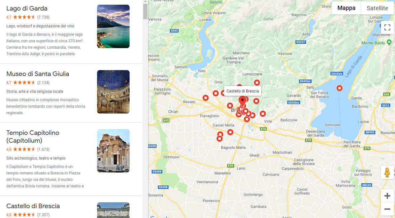The image size is (395, 218).
Task: Click the lowest marker above Bagnolo Mella
Action: (219, 139)
